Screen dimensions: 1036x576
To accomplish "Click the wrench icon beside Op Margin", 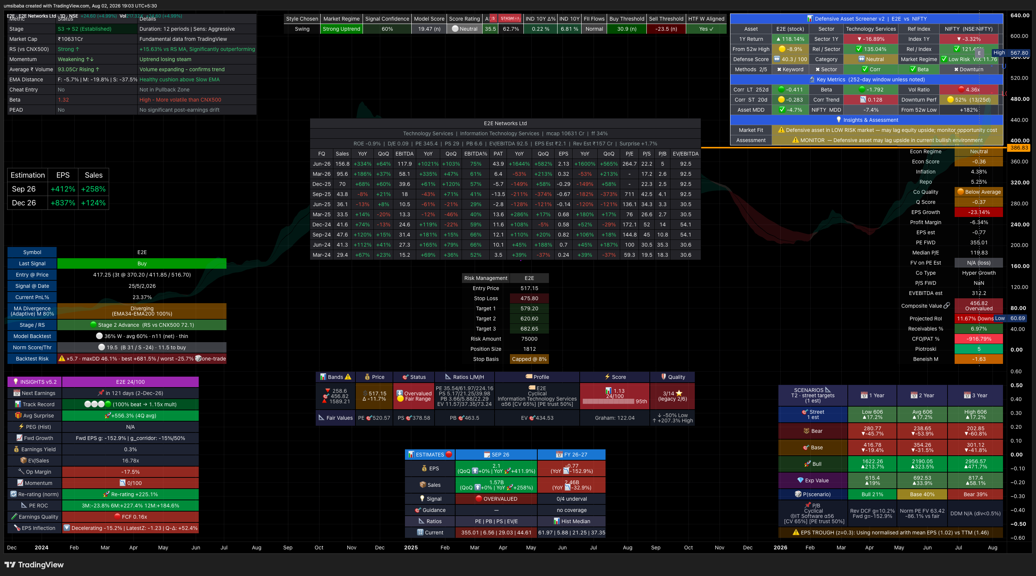I will (x=21, y=472).
